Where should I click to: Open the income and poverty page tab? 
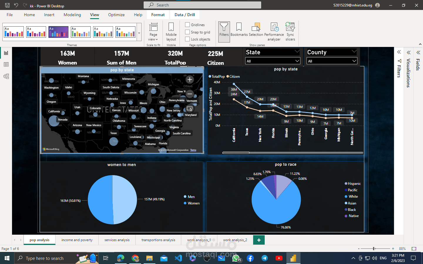point(77,240)
